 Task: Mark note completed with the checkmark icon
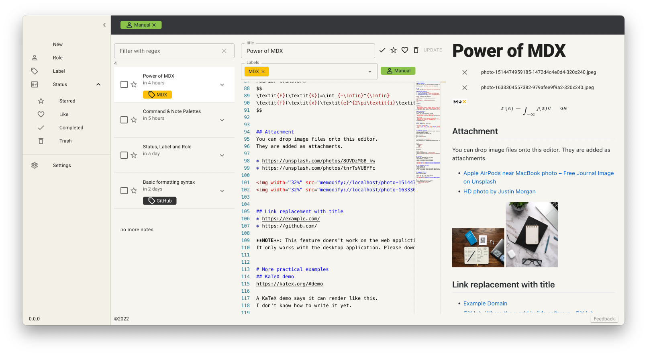tap(382, 50)
